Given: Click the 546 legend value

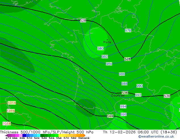Looking at the screenshot, I should pyautogui.click(x=52, y=138).
